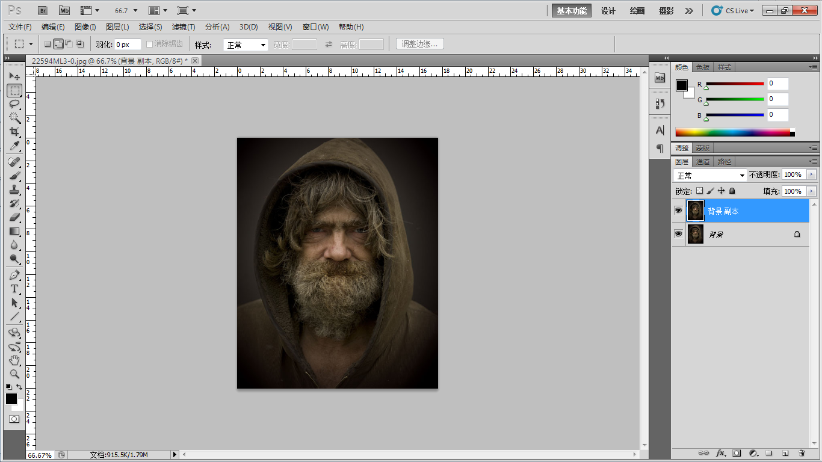Select the Magic Wand tool
The image size is (822, 462).
click(x=14, y=118)
